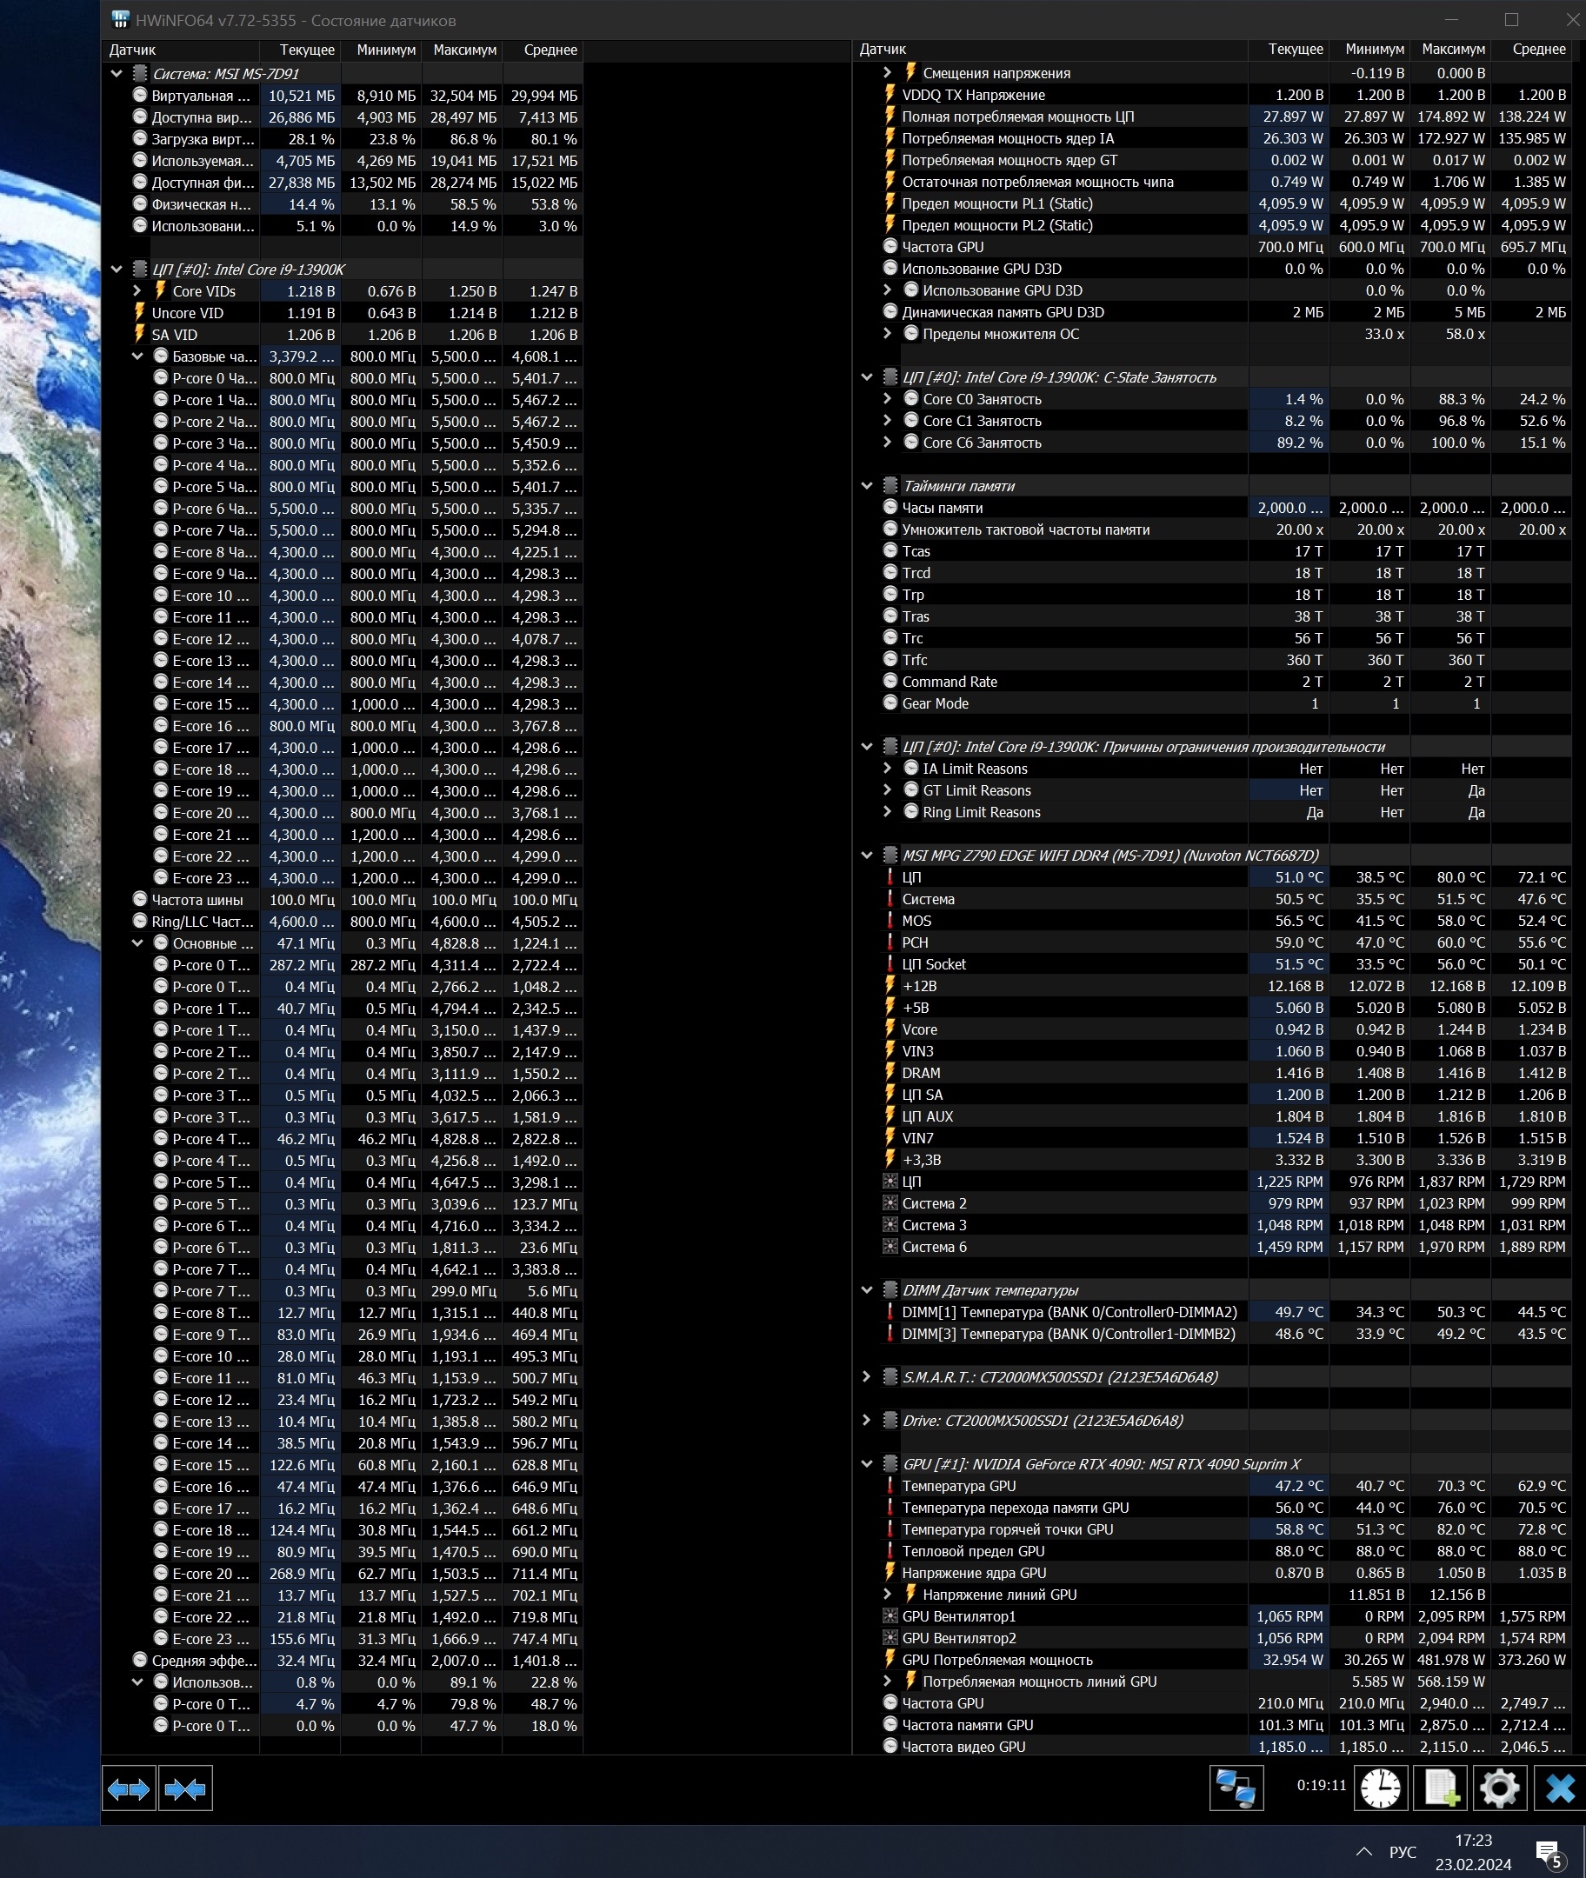The width and height of the screenshot is (1586, 1878).
Task: Click the left pane Текущее column header
Action: click(x=300, y=50)
